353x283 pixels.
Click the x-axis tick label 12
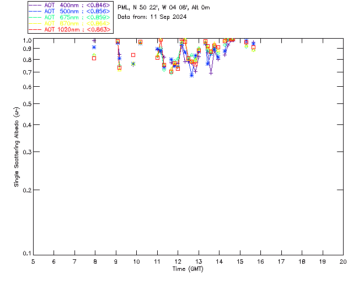pos(178,261)
